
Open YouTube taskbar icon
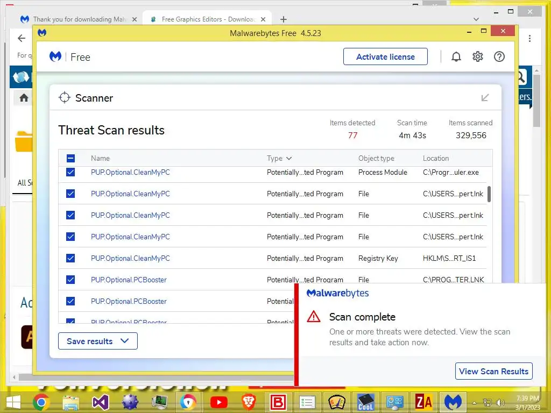(219, 402)
